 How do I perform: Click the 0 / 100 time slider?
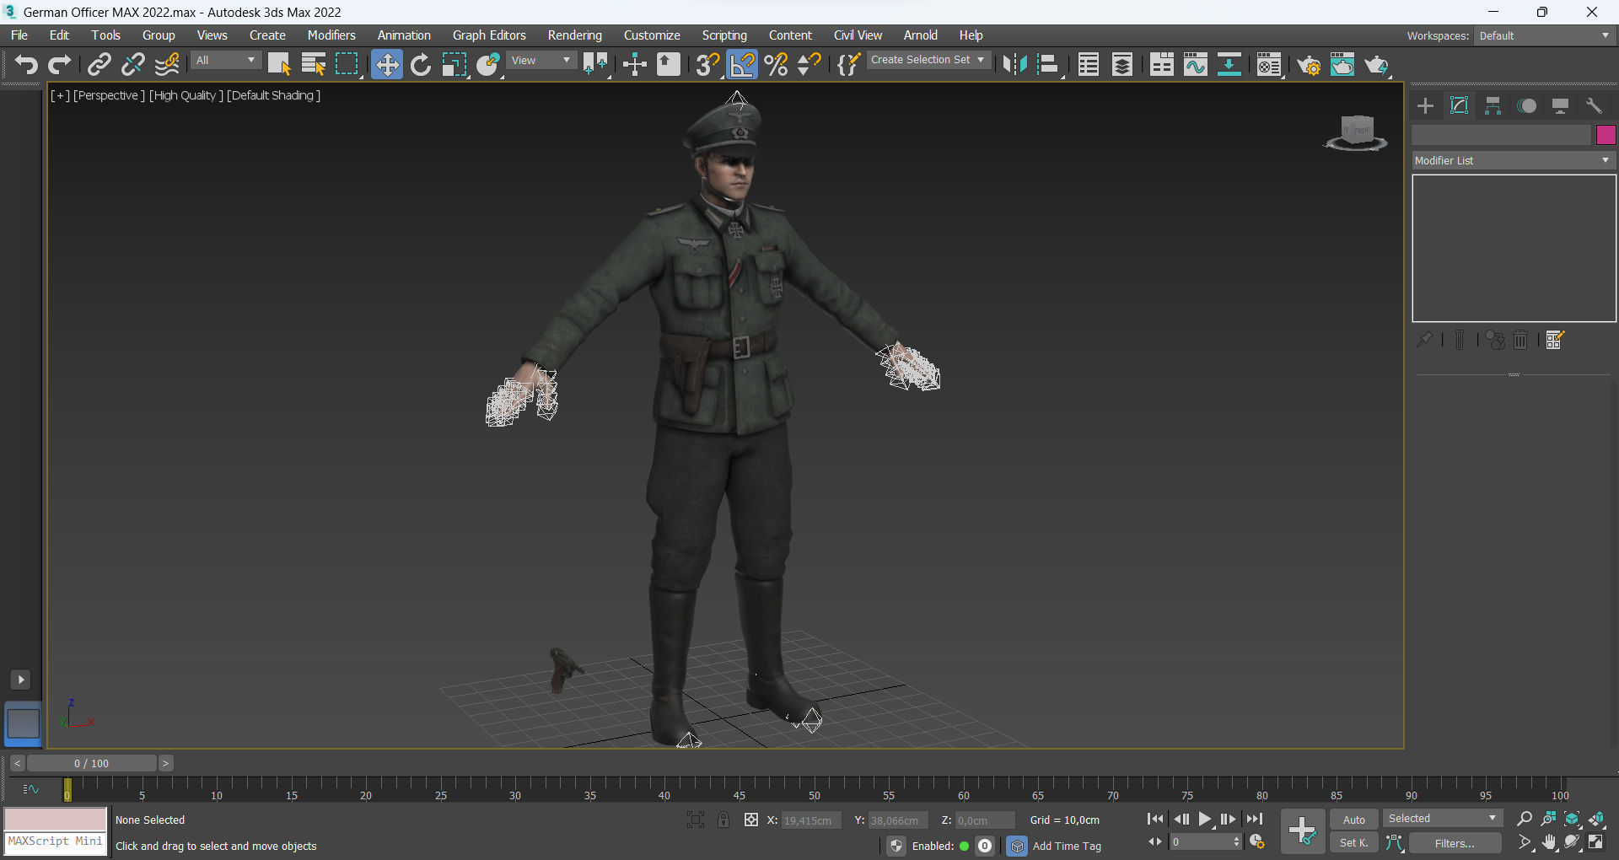click(91, 763)
